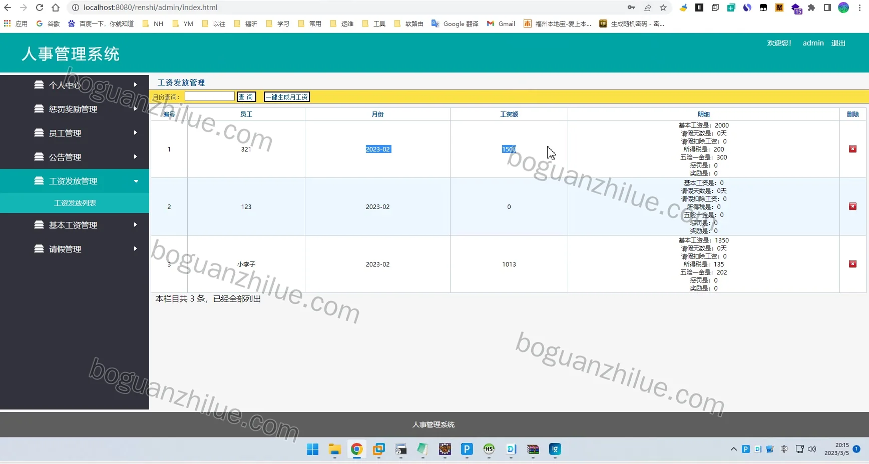This screenshot has width=869, height=464.
Task: Delete the salary record for employee 321
Action: click(x=852, y=149)
